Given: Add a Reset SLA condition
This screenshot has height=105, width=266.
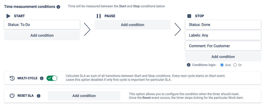Looking at the screenshot, I should (84, 96).
